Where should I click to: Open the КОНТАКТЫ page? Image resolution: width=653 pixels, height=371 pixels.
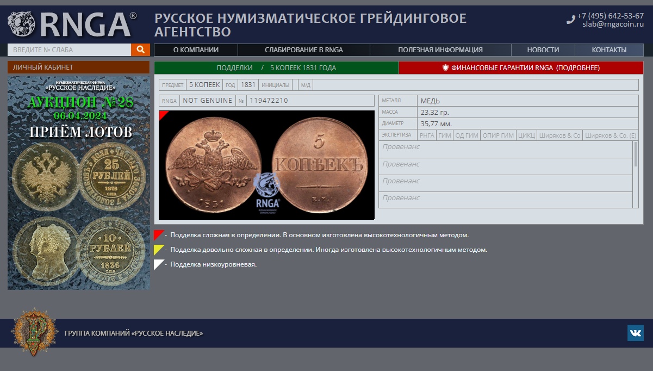609,50
